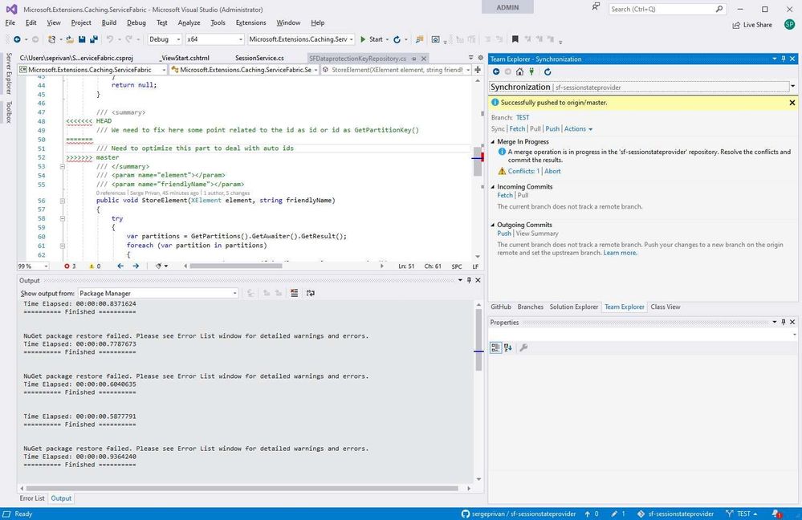The width and height of the screenshot is (802, 520).
Task: Open the 'Show output from' Package Manager dropdown
Action: pos(158,294)
